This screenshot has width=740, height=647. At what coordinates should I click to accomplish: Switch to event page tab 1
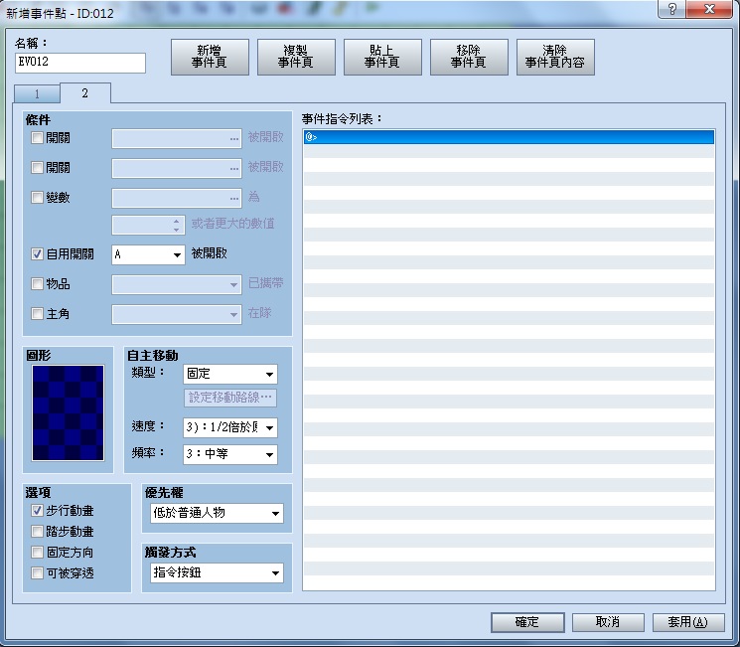coord(37,93)
